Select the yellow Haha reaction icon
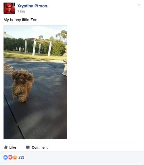Screen dimensions: 144x165 click(15, 158)
